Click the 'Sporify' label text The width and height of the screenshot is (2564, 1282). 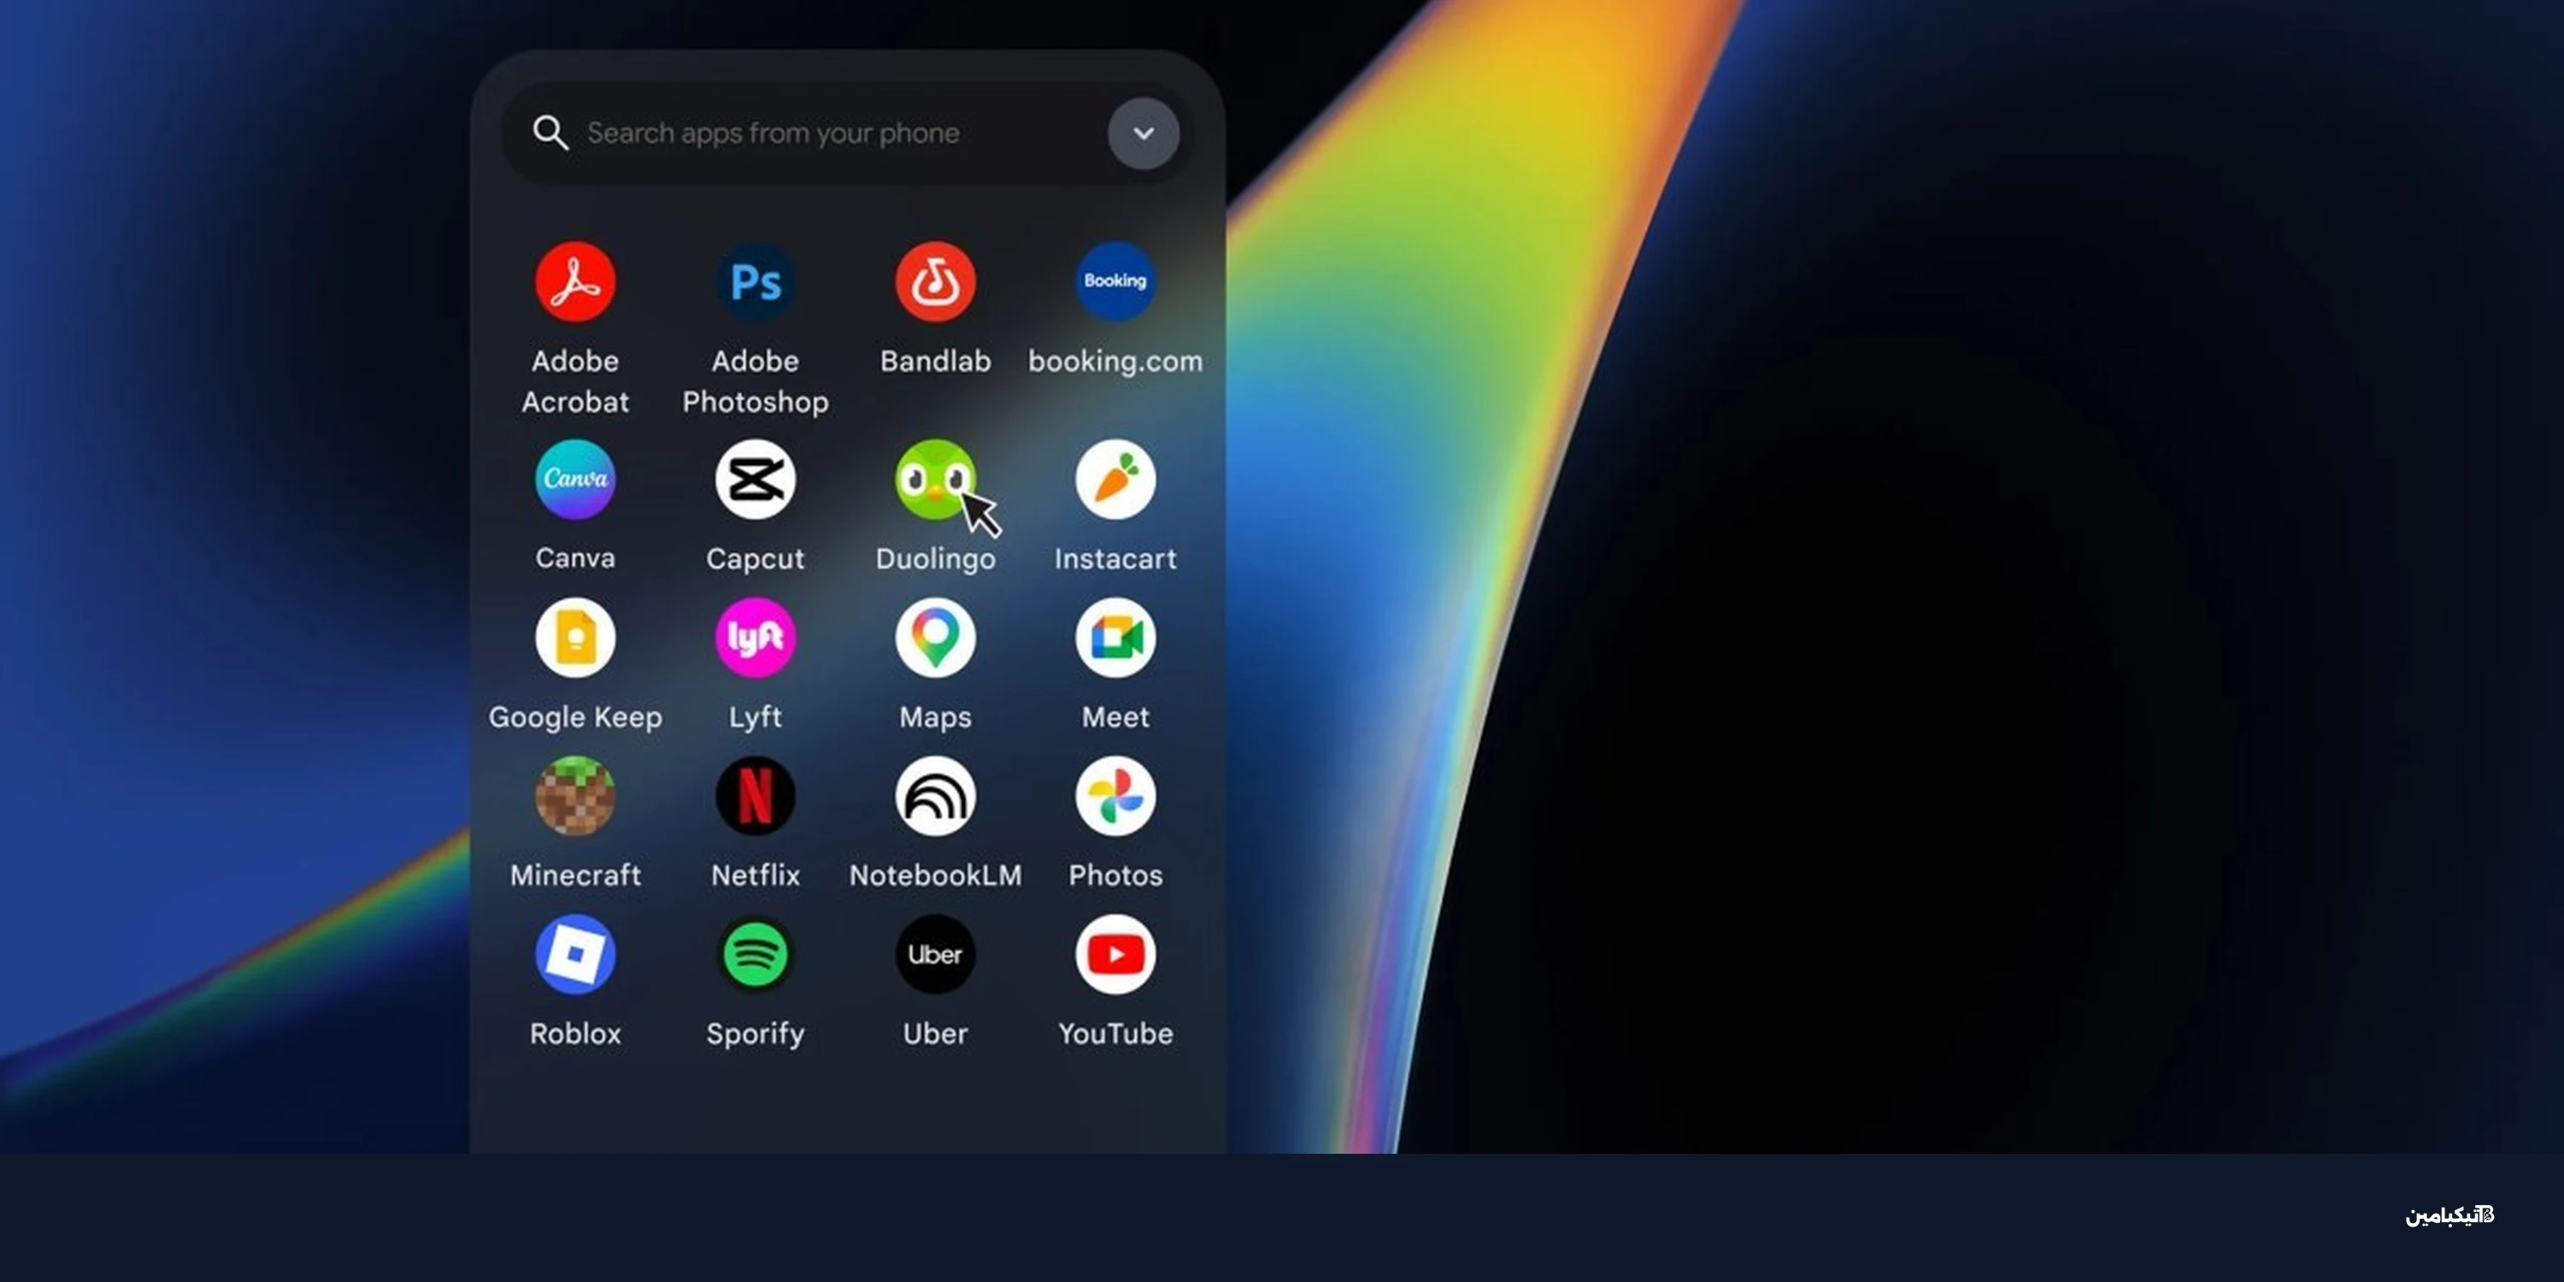click(x=756, y=1035)
